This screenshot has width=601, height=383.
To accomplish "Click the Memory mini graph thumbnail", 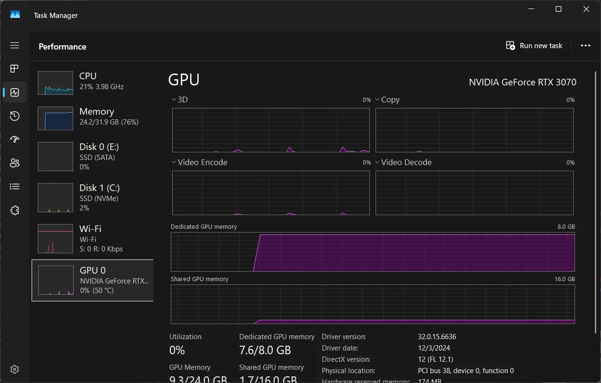I will (x=56, y=118).
